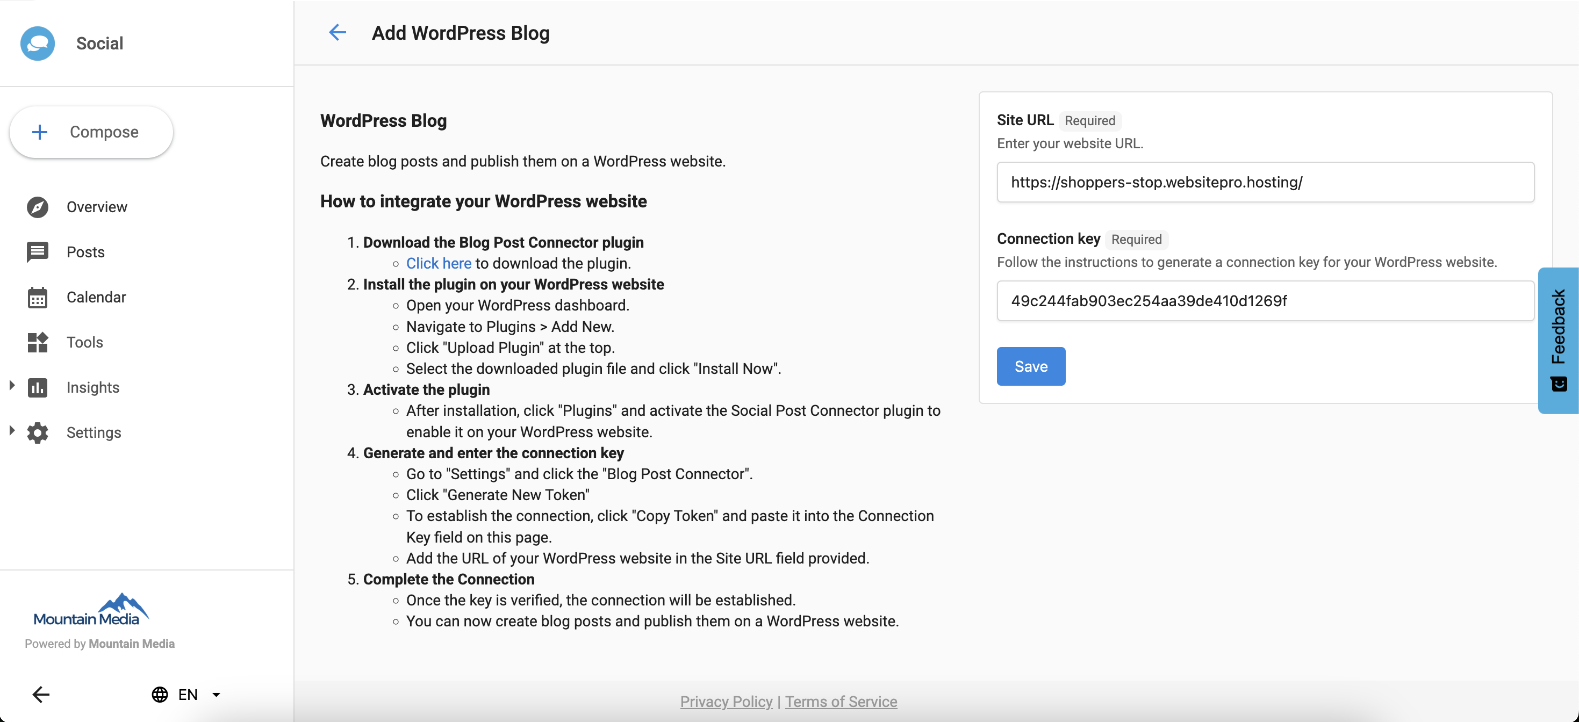The height and width of the screenshot is (722, 1579).
Task: Click 'Generate and enter the connection key' step
Action: tap(493, 453)
